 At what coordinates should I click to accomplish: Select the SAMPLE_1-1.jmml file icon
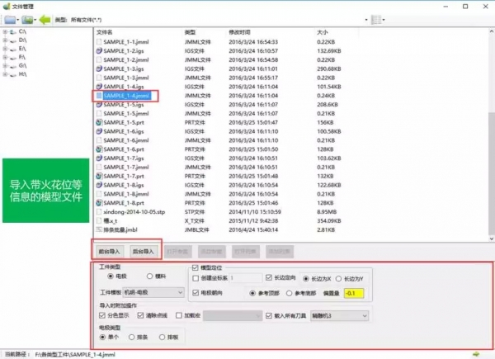[x=99, y=41]
